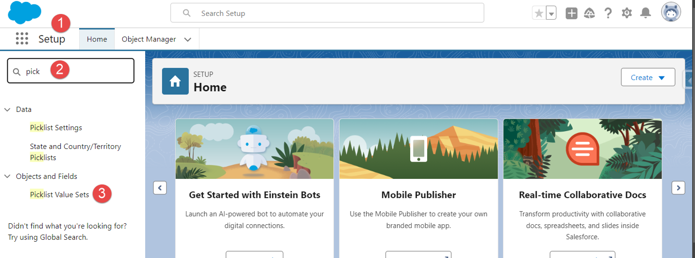The height and width of the screenshot is (258, 695).
Task: Click the Quick Find box containing 'pick'
Action: point(70,71)
